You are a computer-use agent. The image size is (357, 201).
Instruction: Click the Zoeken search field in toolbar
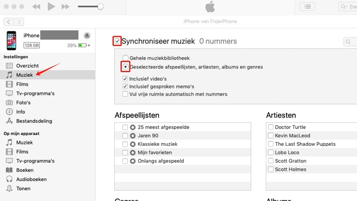[349, 7]
